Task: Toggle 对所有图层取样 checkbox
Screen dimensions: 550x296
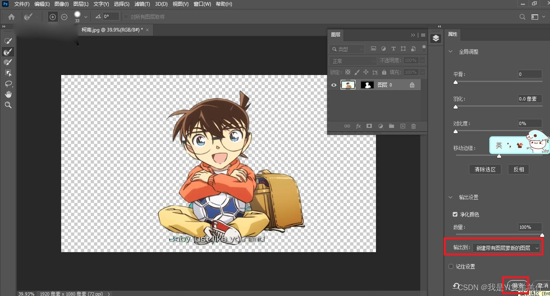Action: coord(126,17)
